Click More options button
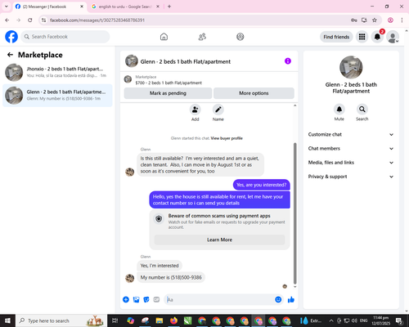 (x=254, y=93)
